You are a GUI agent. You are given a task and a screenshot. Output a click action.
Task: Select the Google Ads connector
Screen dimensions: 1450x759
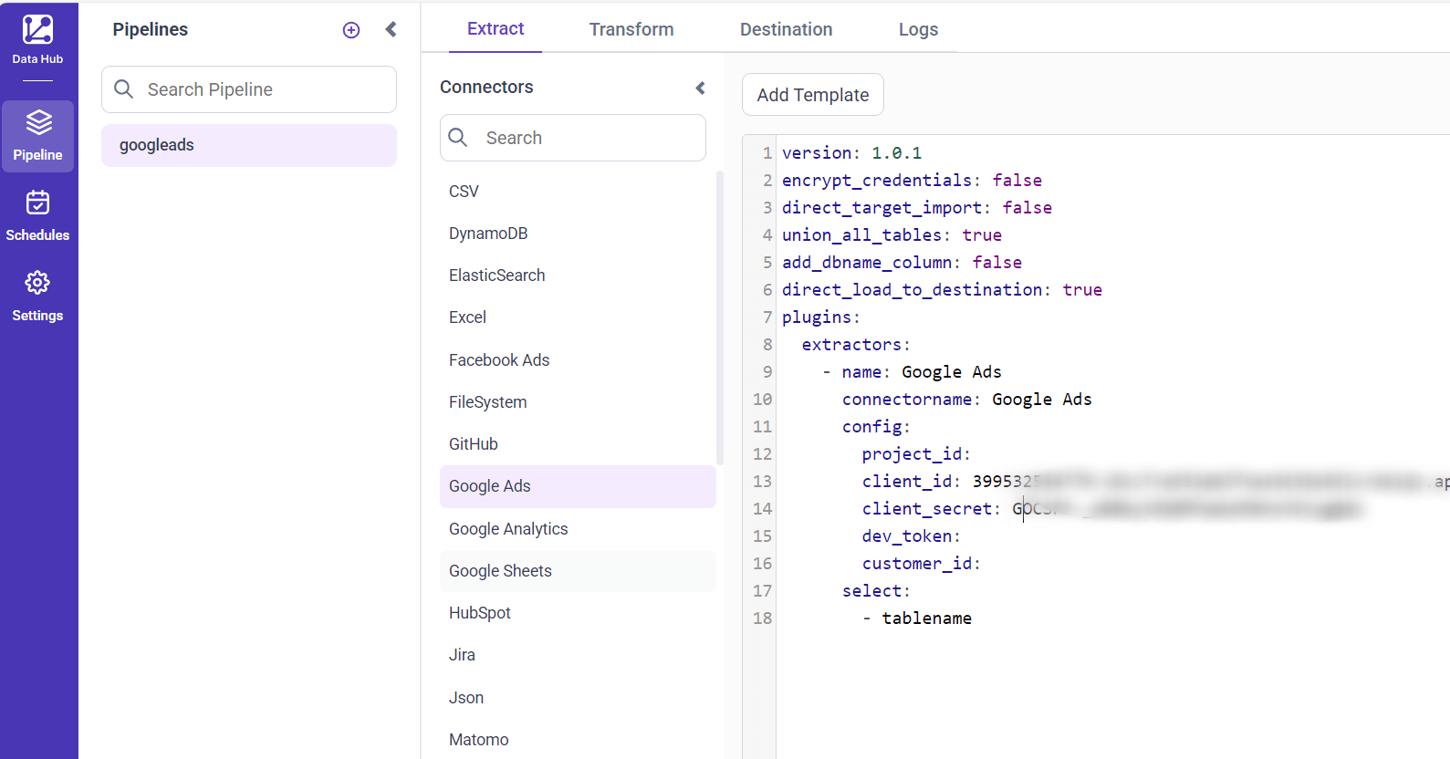pos(578,486)
